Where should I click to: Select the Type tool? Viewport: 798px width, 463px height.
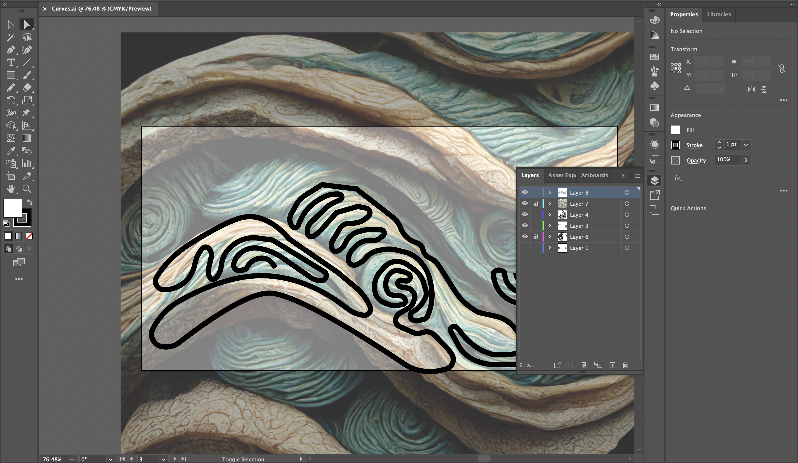tap(11, 62)
